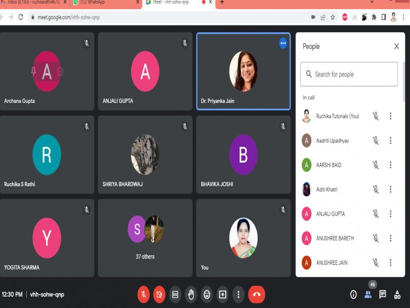410x308 pixels.
Task: Click the Present now screen-share icon
Action: pyautogui.click(x=222, y=295)
